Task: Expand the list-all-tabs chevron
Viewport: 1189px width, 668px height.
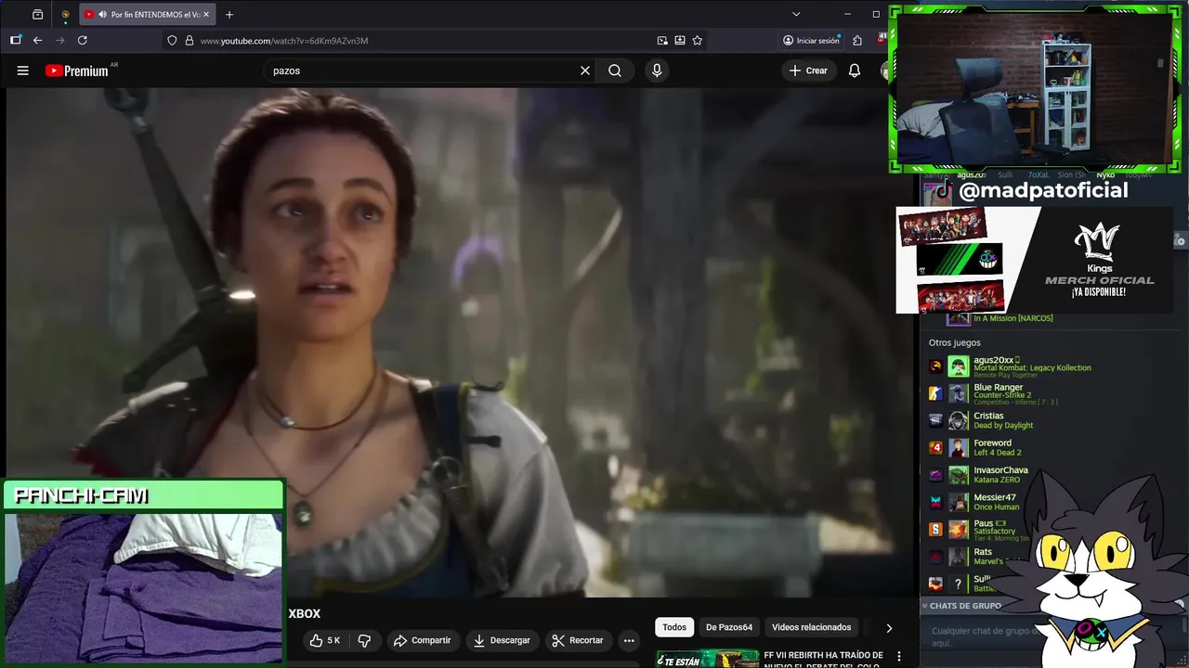Action: click(796, 14)
